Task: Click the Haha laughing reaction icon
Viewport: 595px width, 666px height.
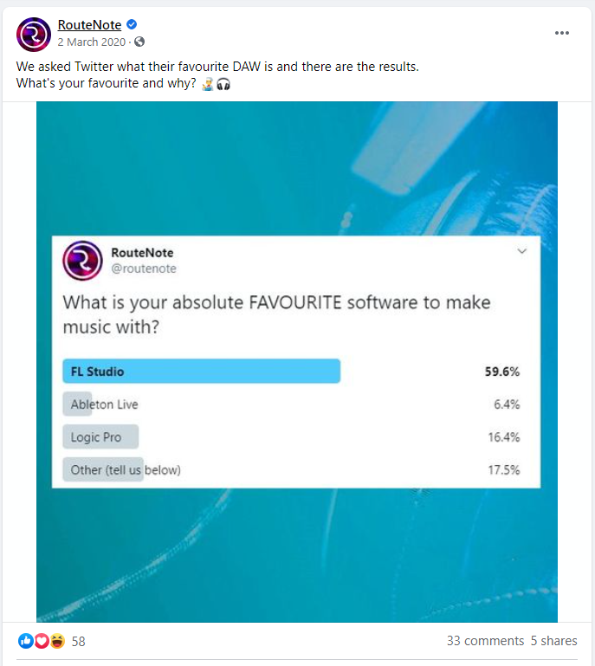Action: tap(57, 641)
